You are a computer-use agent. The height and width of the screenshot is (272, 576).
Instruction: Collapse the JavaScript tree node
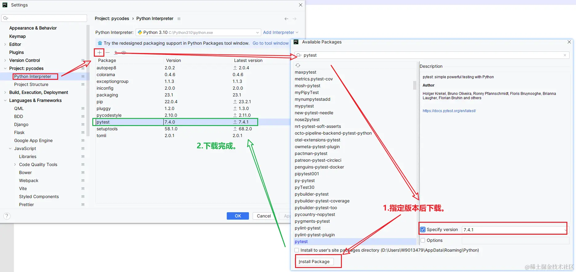tap(10, 148)
